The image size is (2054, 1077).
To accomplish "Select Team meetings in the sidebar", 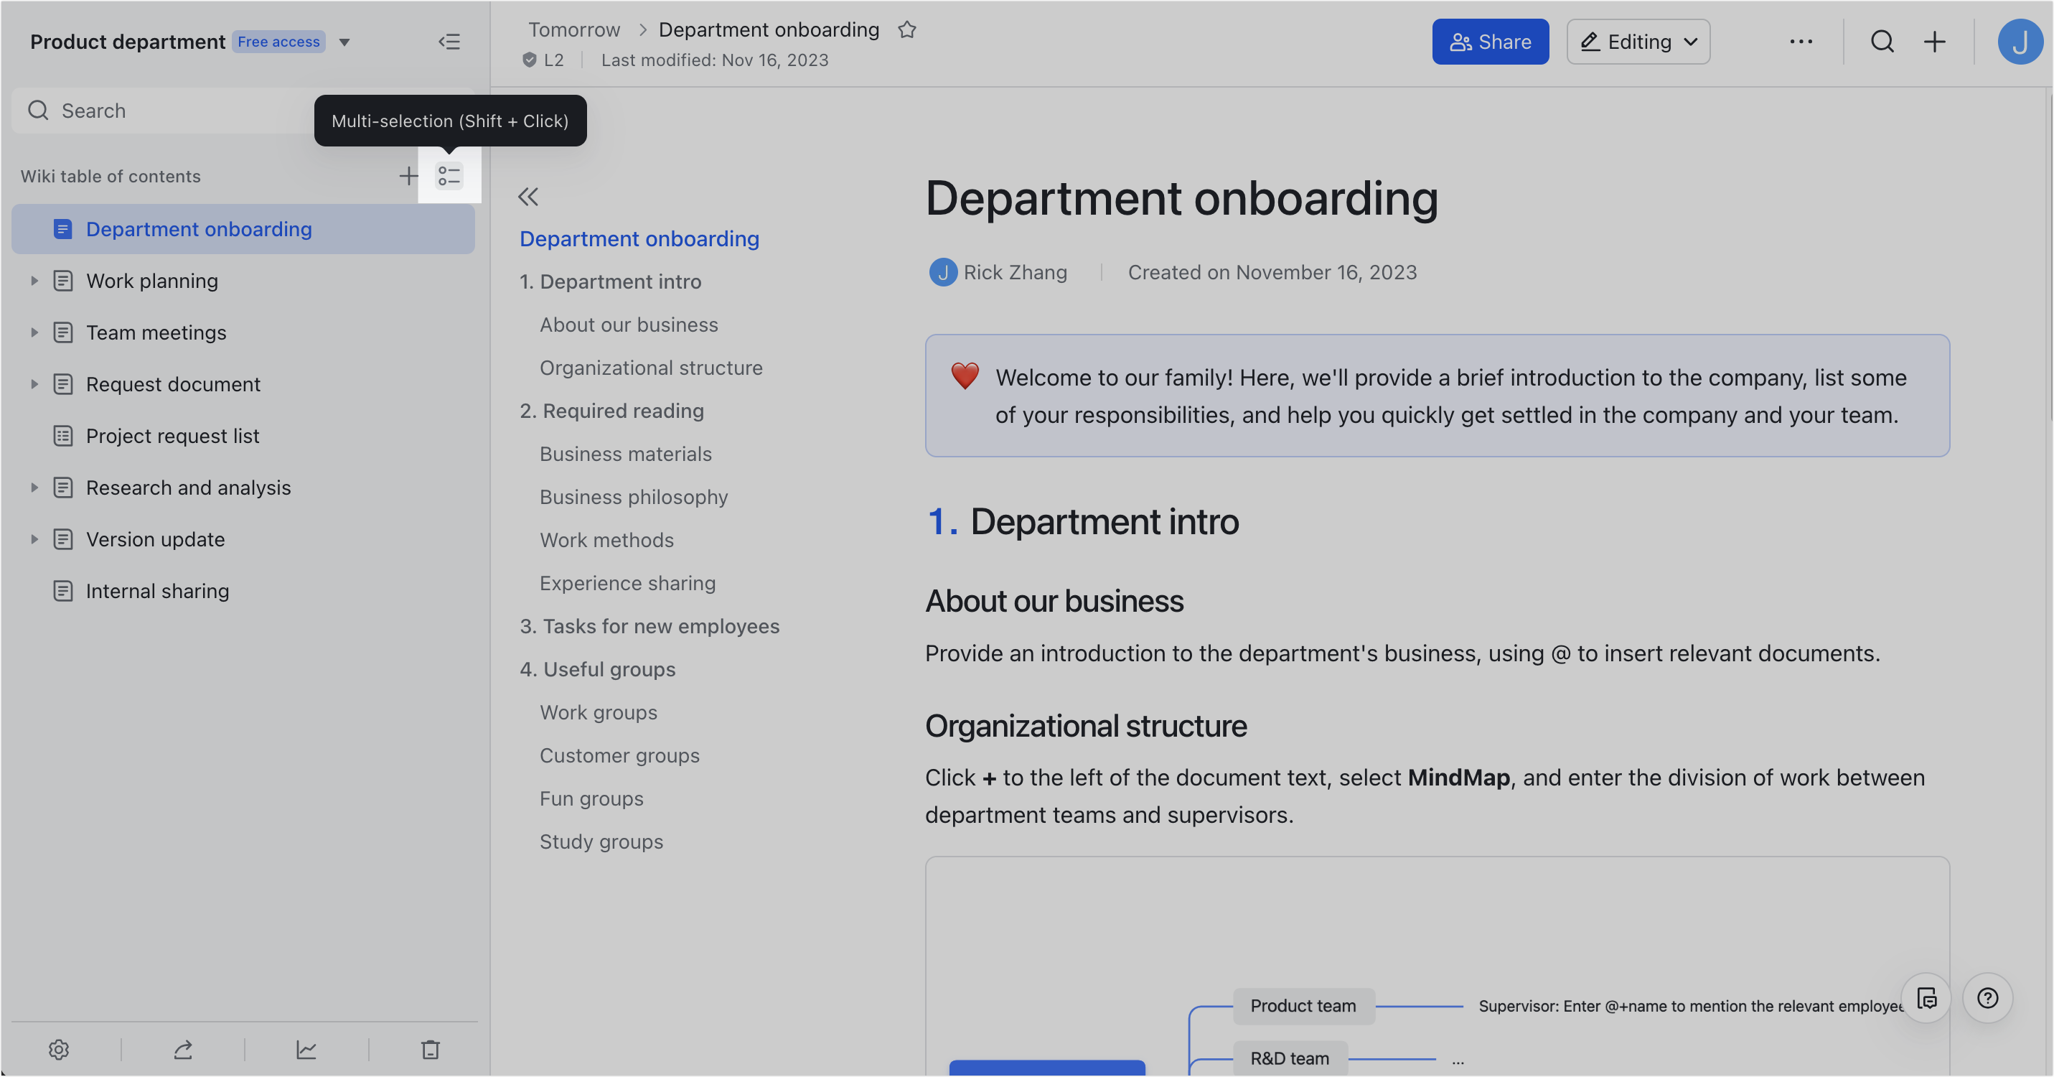I will (156, 332).
